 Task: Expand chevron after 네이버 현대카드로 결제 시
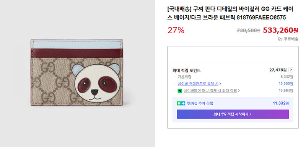[x=220, y=84]
